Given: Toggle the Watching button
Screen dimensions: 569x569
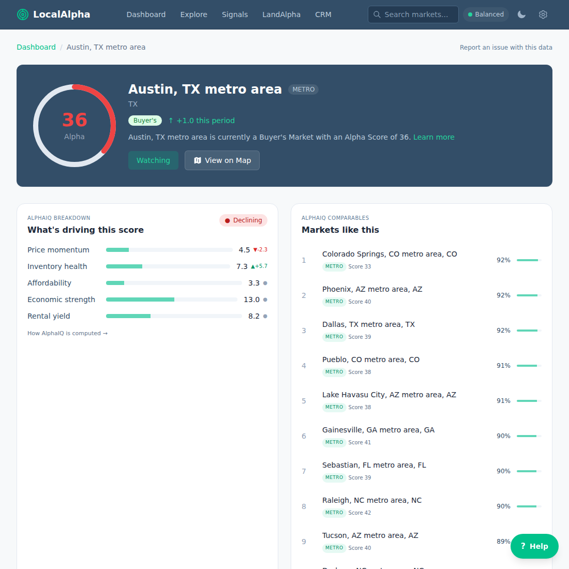Looking at the screenshot, I should (x=153, y=160).
